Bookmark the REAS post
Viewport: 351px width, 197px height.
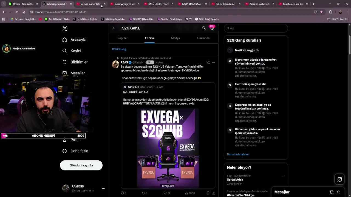[x=208, y=193]
